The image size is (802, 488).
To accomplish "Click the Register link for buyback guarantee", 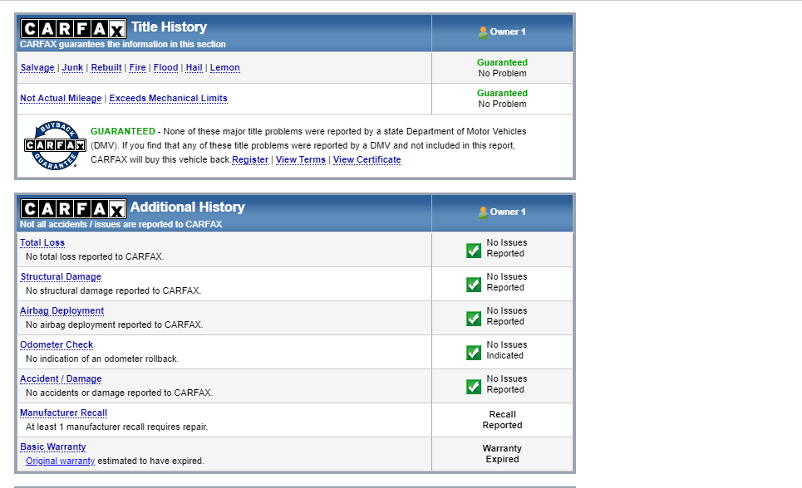I will (x=250, y=160).
